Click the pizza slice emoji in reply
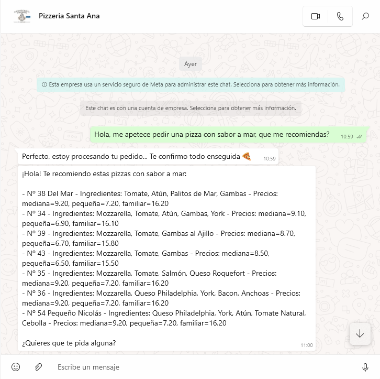This screenshot has width=380, height=379. point(246,156)
